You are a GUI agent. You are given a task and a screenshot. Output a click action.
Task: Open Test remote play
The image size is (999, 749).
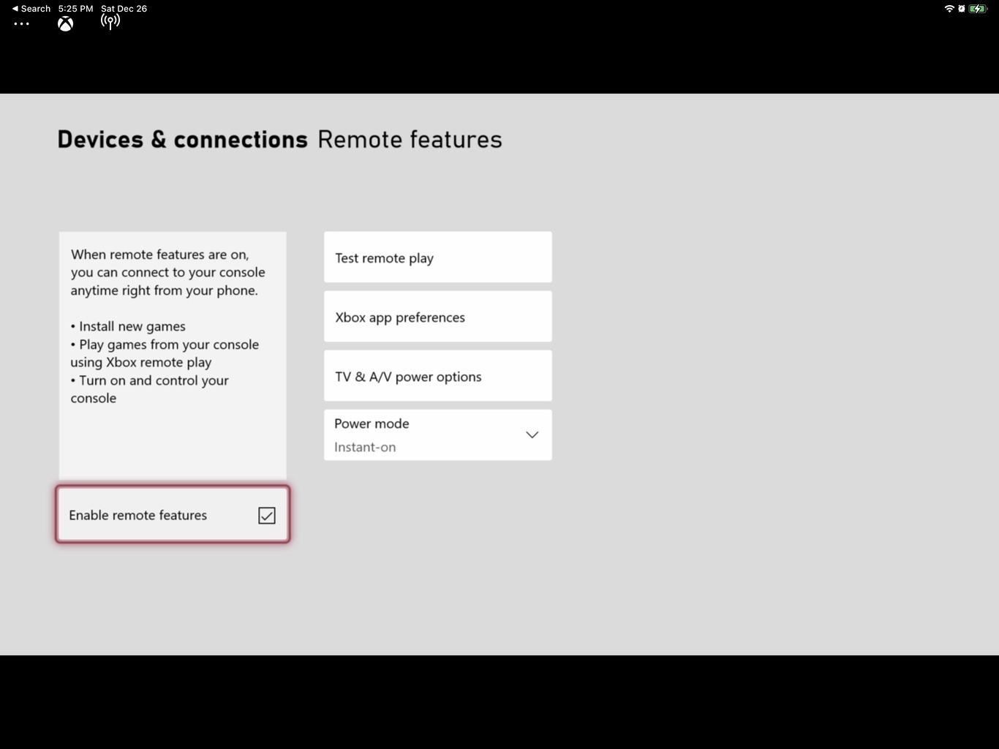coord(438,257)
